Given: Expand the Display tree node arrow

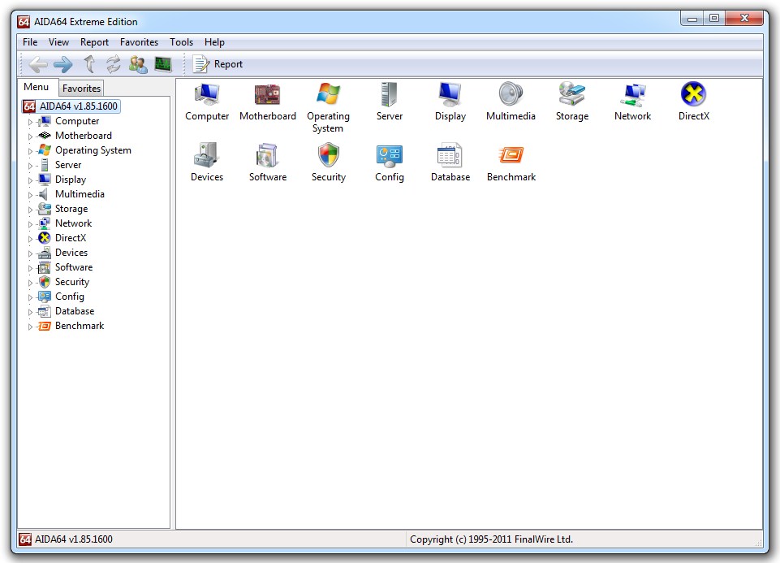Looking at the screenshot, I should [x=30, y=180].
